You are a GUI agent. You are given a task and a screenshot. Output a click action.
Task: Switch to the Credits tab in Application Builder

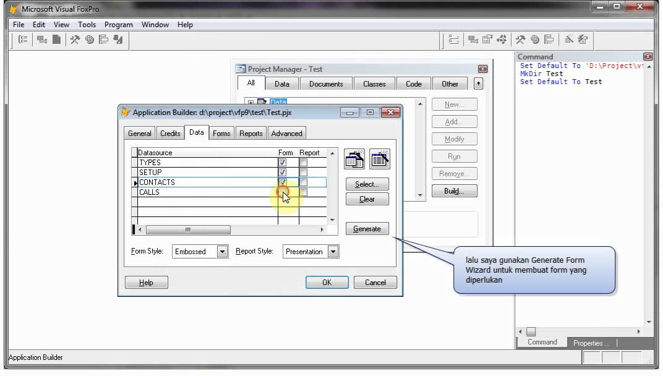pos(170,133)
